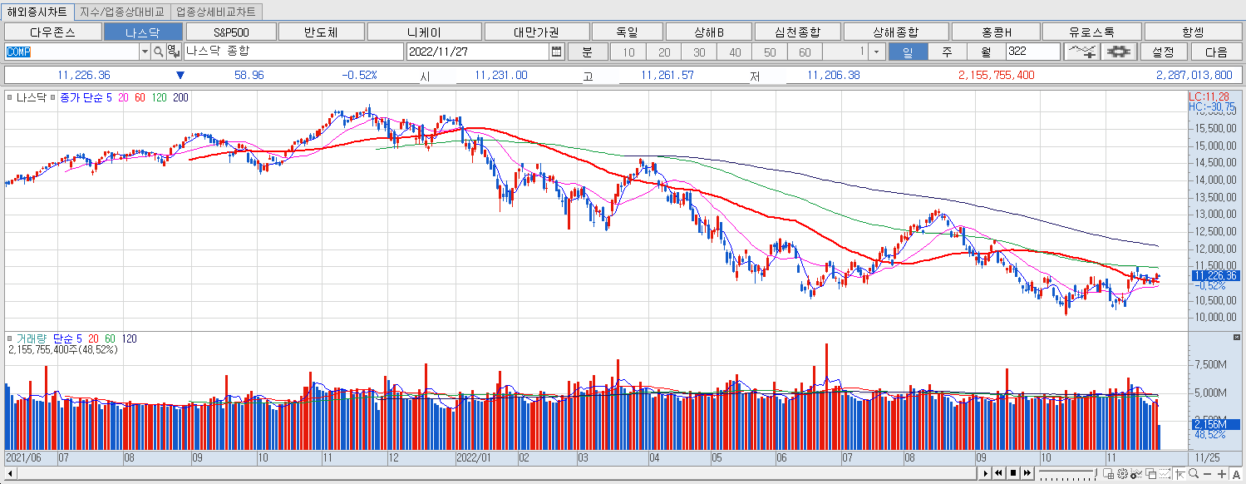The image size is (1246, 484).
Task: Switch to 지수/업종상대비교 tab
Action: coord(122,12)
